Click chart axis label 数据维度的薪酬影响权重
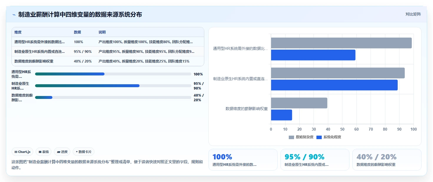This screenshot has width=433, height=182. click(247, 109)
